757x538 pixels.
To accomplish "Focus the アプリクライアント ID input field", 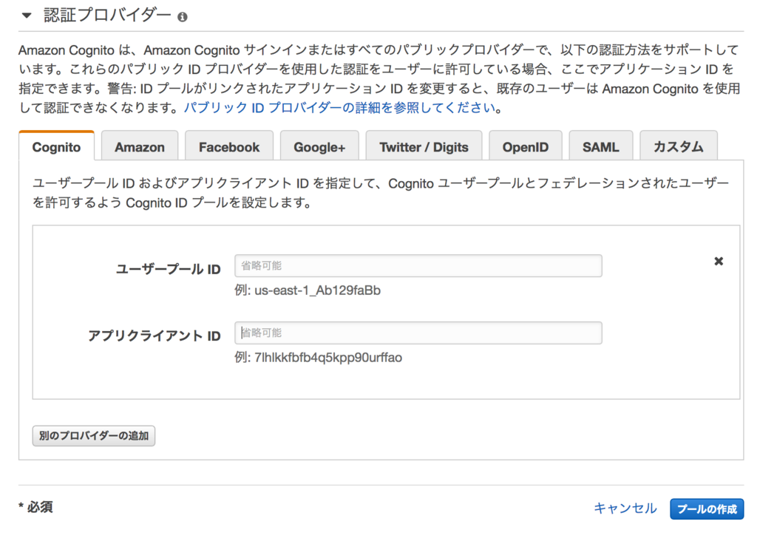I will (x=418, y=333).
